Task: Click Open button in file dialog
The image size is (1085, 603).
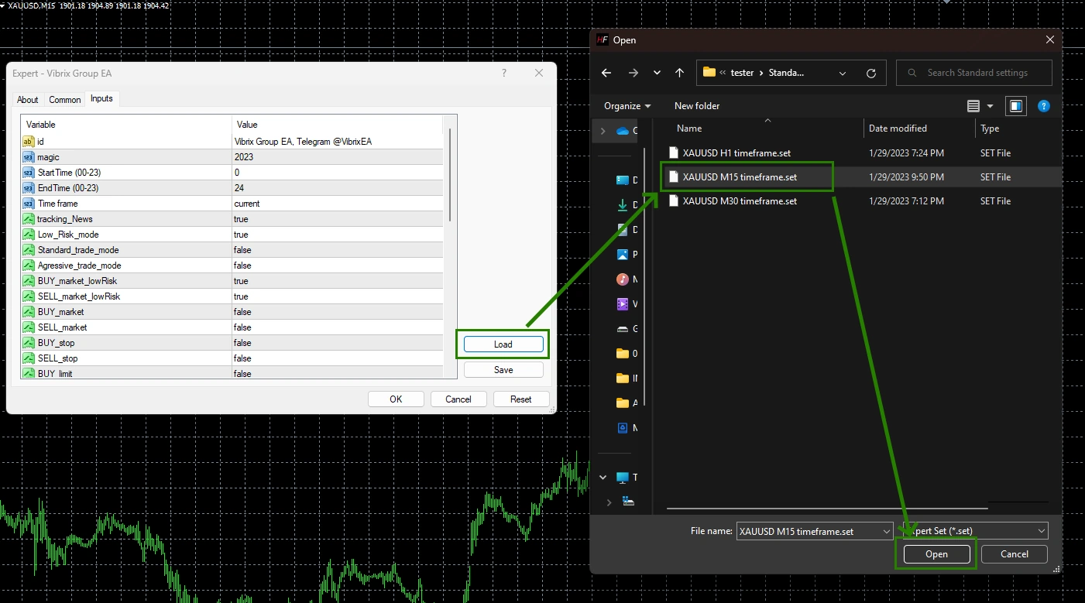Action: click(x=936, y=554)
